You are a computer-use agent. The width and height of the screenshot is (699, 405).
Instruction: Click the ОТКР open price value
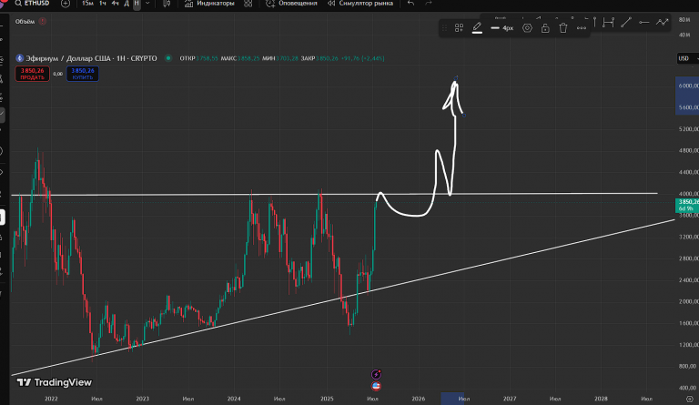(208, 58)
